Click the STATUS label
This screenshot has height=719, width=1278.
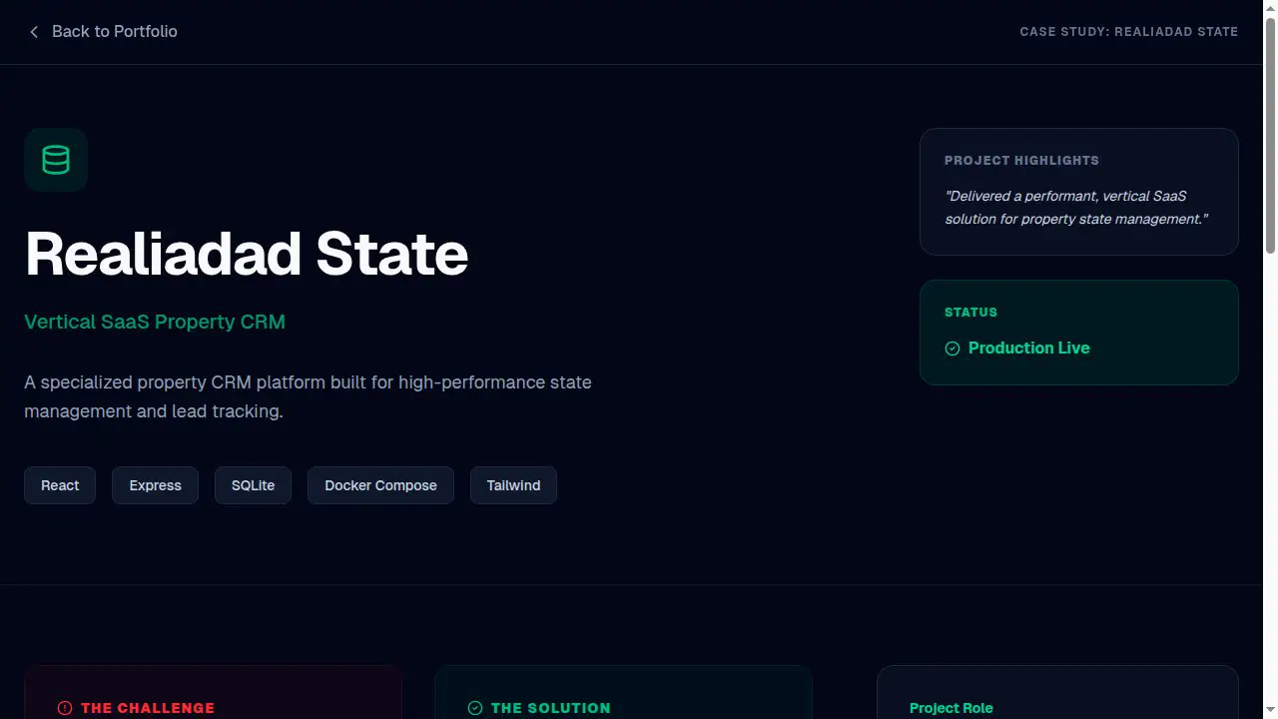(970, 313)
